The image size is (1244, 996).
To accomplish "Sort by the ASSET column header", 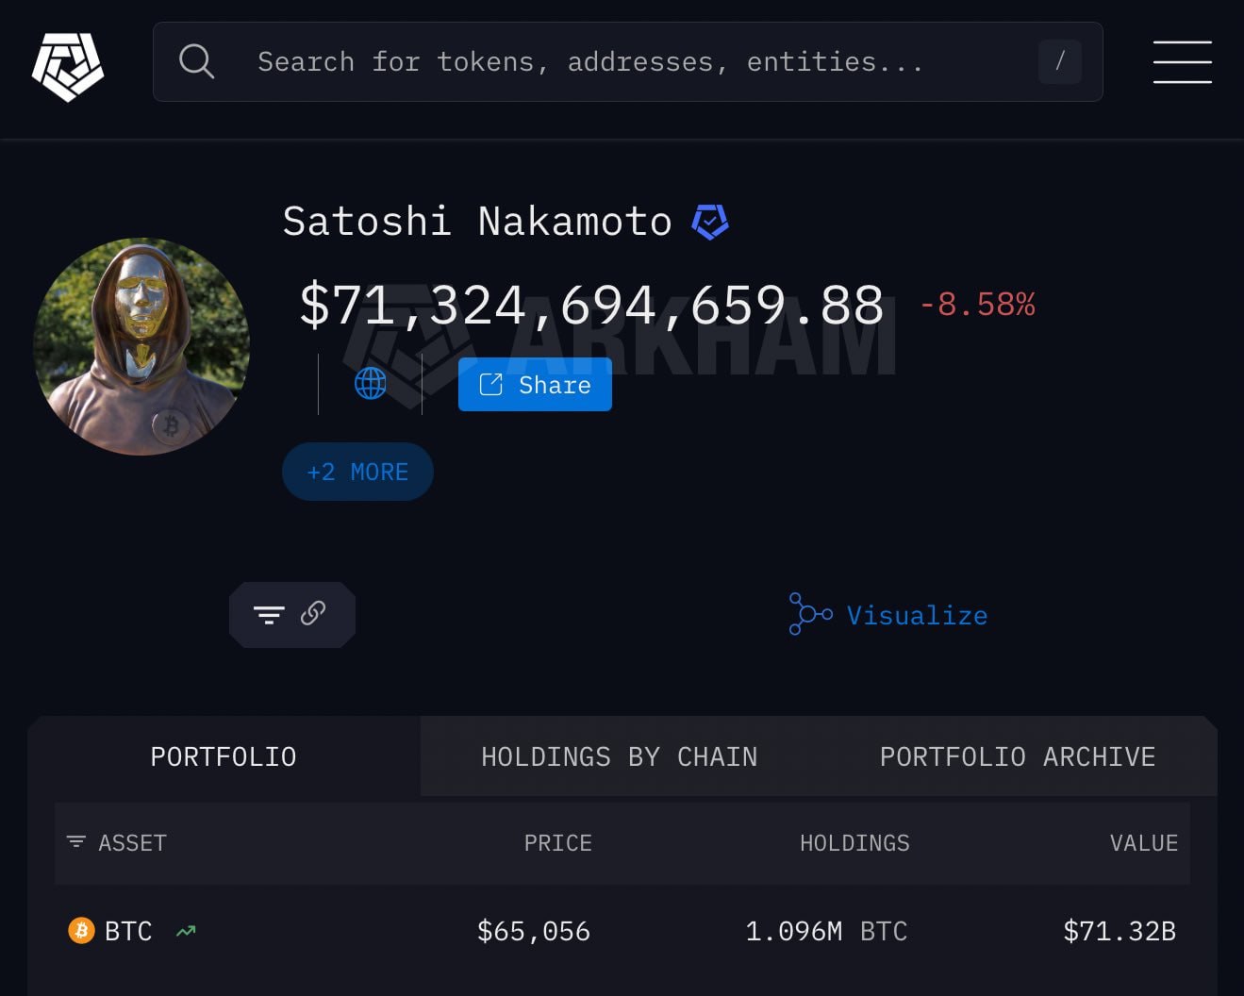I will (x=132, y=843).
